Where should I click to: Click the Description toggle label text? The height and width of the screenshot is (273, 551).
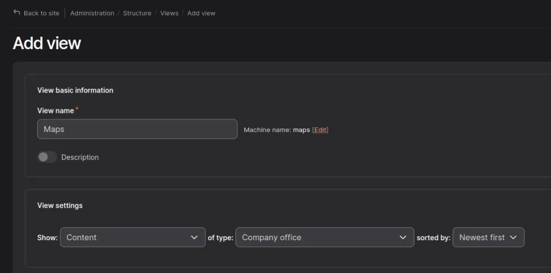pos(80,157)
